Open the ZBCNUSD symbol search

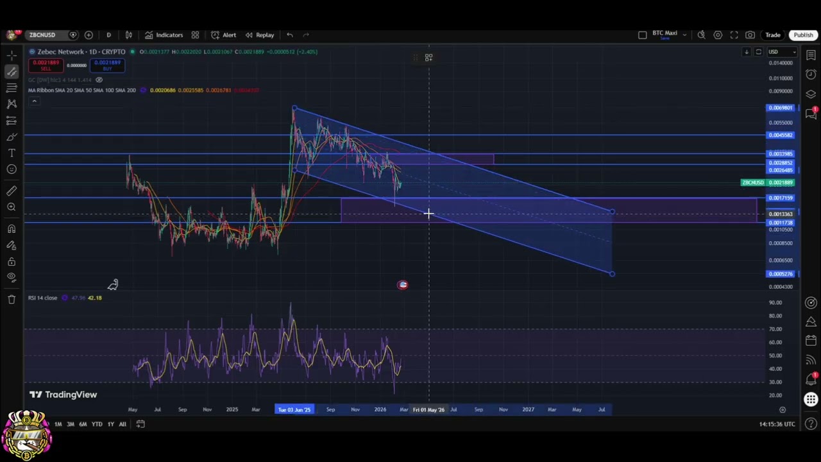pyautogui.click(x=42, y=35)
